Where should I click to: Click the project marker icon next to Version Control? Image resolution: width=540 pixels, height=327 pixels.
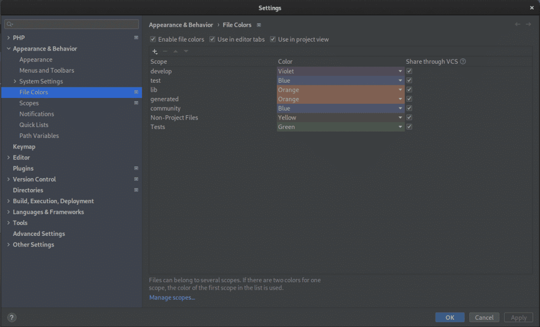click(136, 179)
